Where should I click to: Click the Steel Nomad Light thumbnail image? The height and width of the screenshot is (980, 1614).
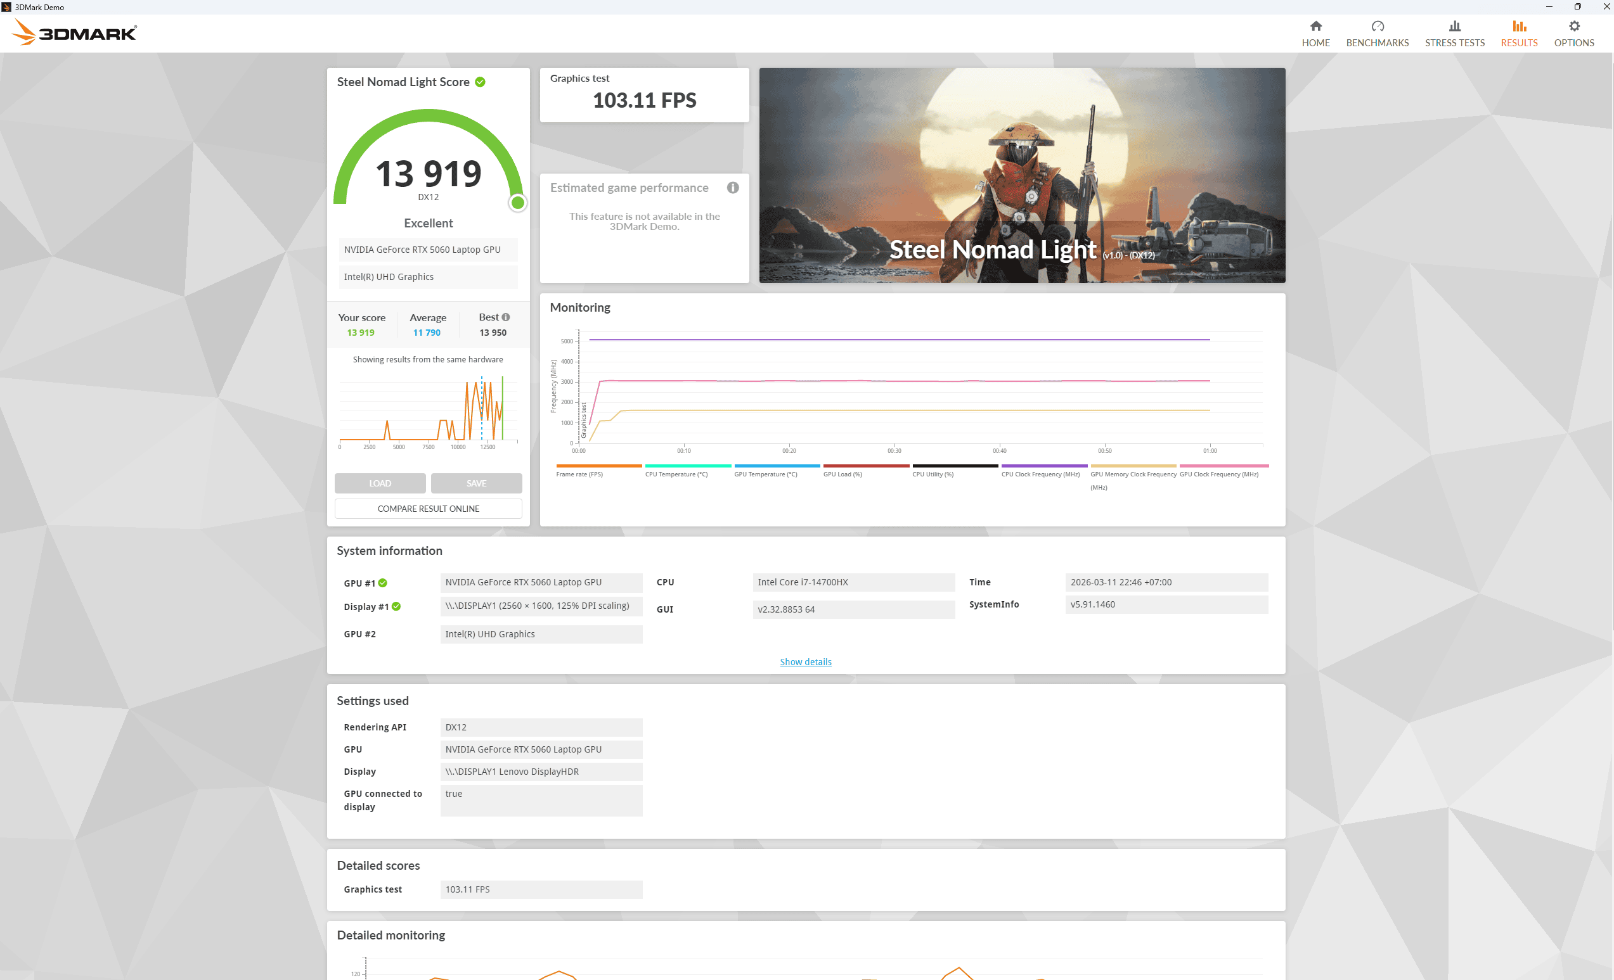pos(1022,175)
